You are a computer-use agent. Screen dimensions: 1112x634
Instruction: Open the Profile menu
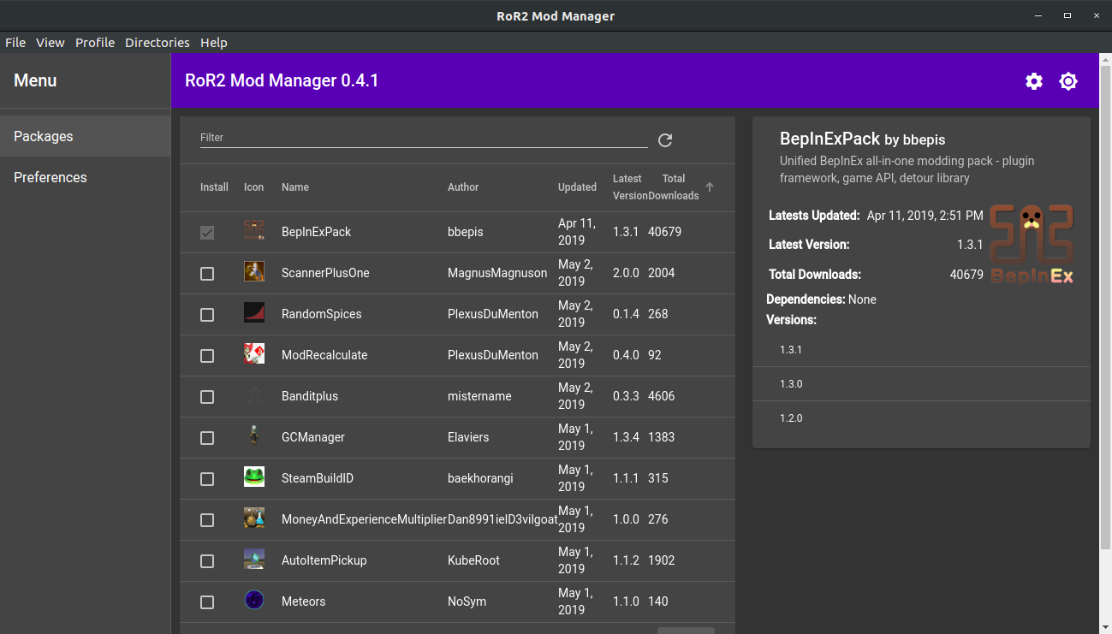pyautogui.click(x=95, y=43)
